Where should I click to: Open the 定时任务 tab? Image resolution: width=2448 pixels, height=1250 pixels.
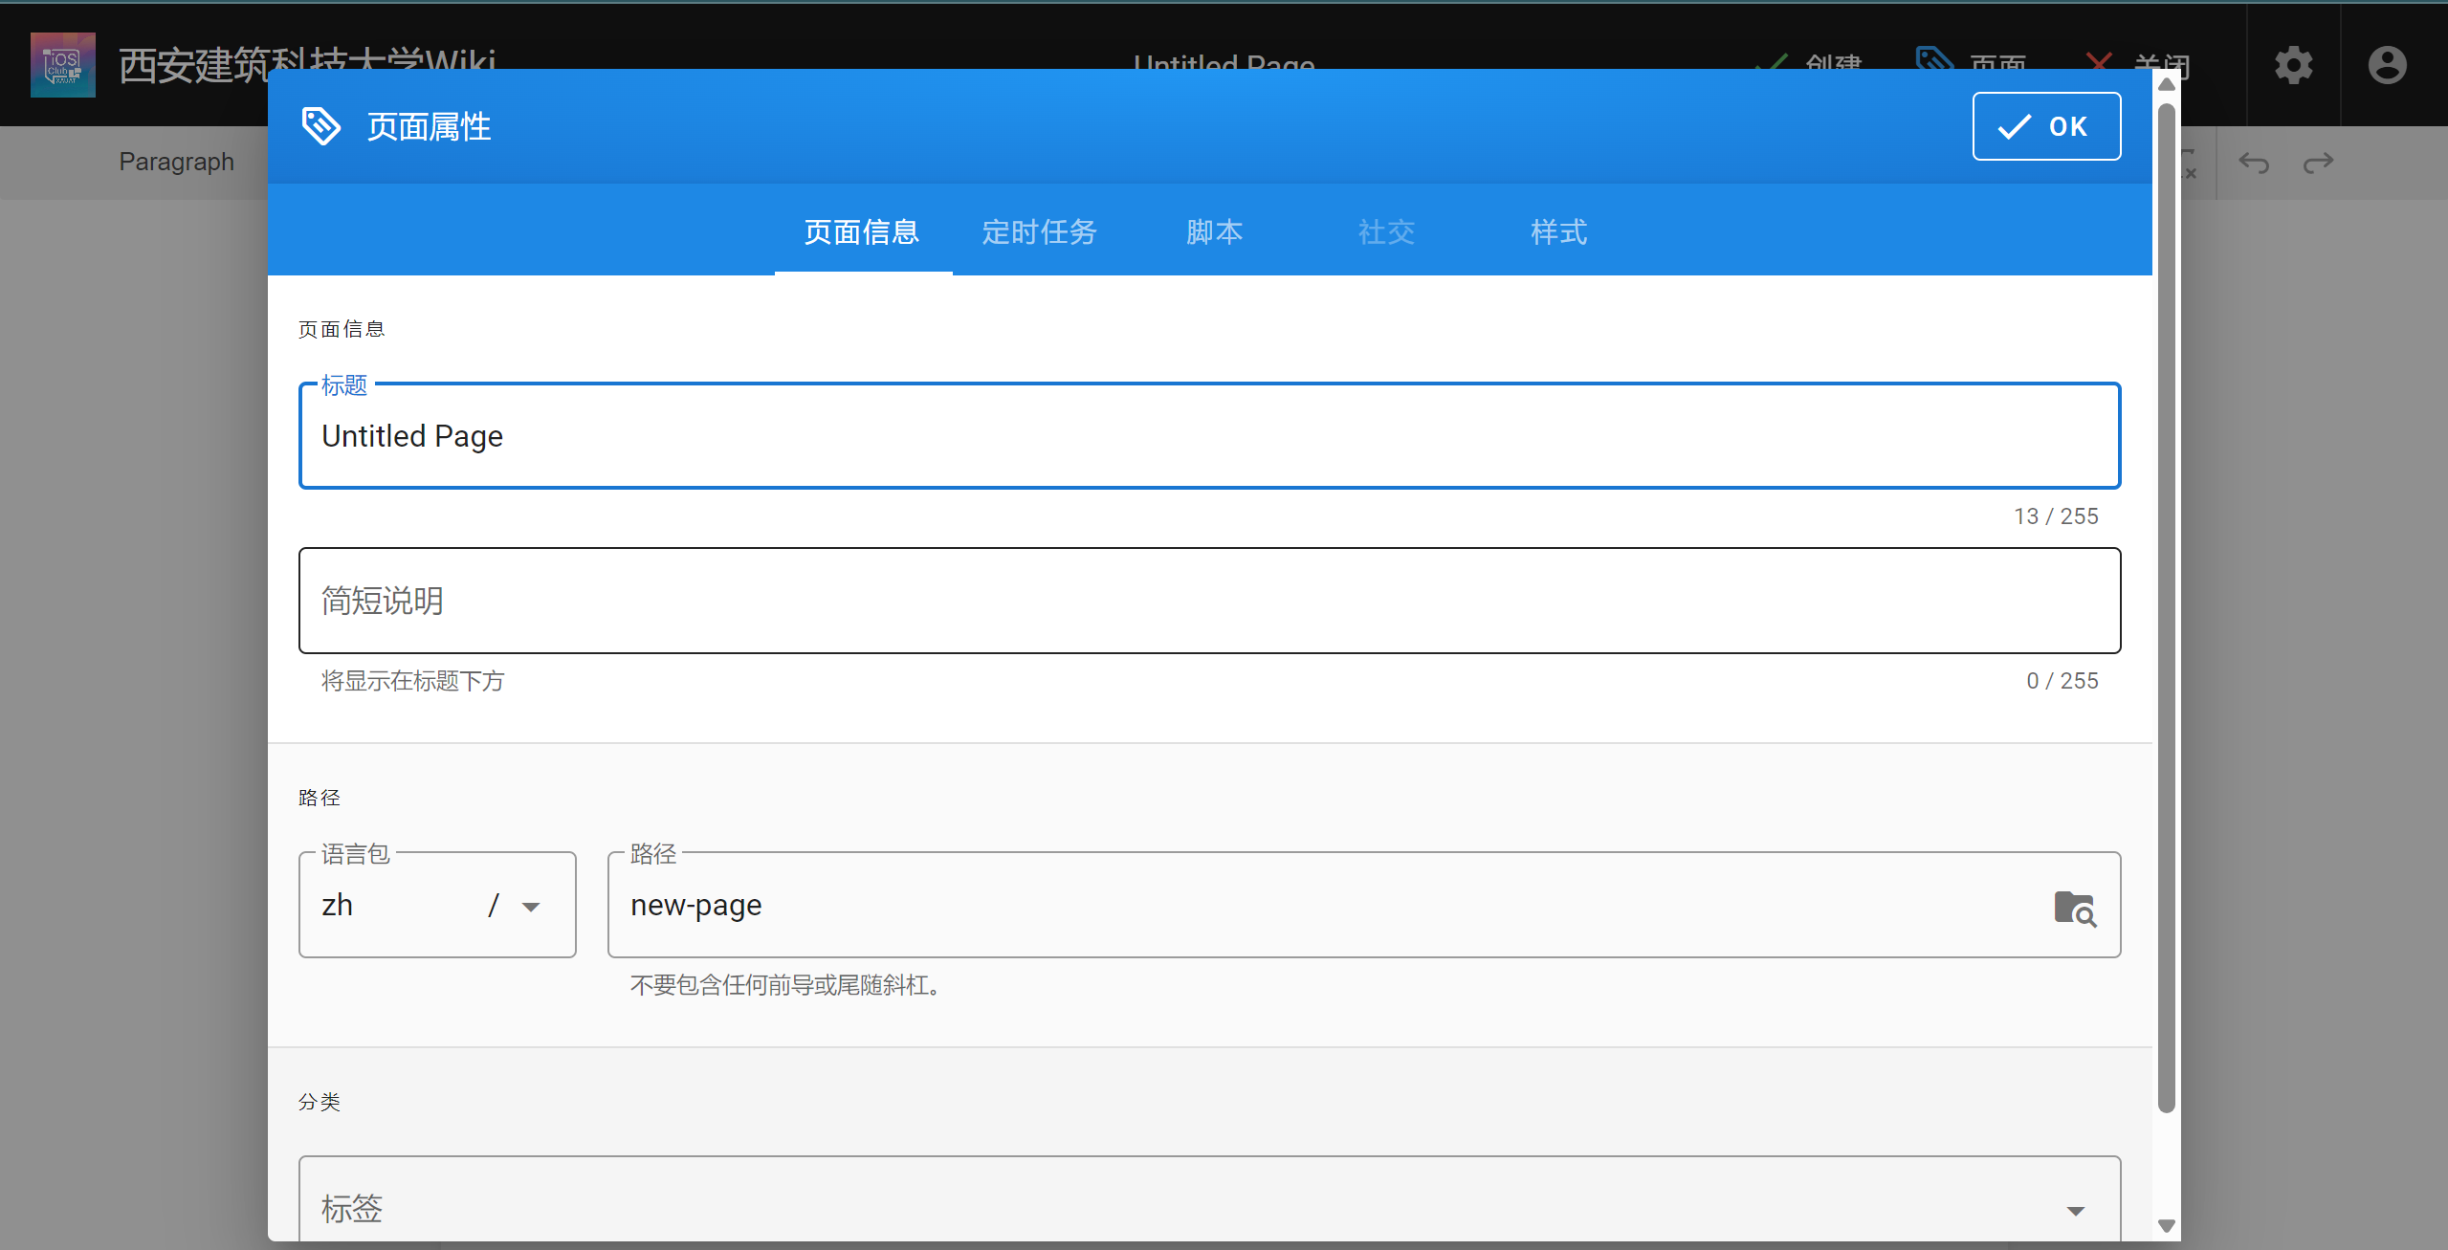1039,231
